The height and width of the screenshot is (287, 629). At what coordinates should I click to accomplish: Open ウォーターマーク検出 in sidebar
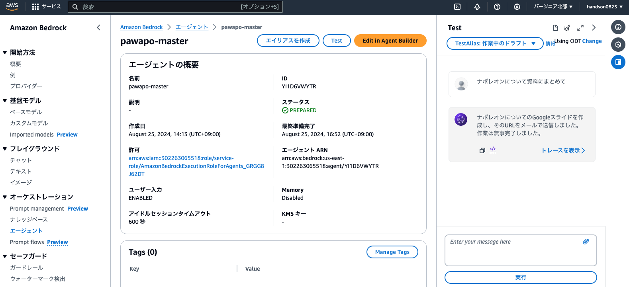[37, 279]
